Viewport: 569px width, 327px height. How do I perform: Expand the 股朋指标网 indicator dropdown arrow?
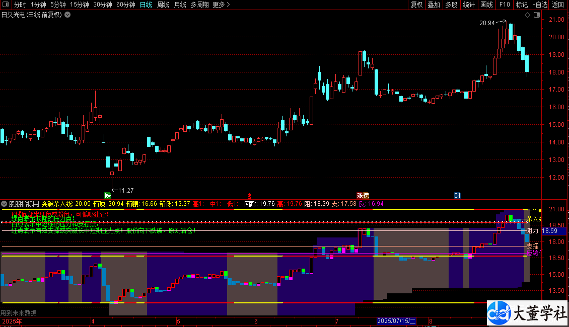[x=5, y=204]
